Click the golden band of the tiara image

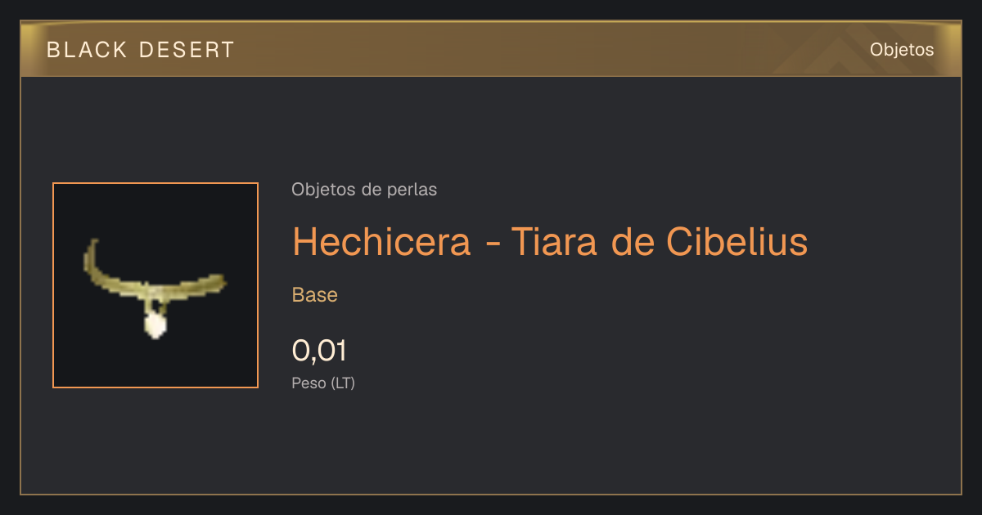tap(155, 276)
